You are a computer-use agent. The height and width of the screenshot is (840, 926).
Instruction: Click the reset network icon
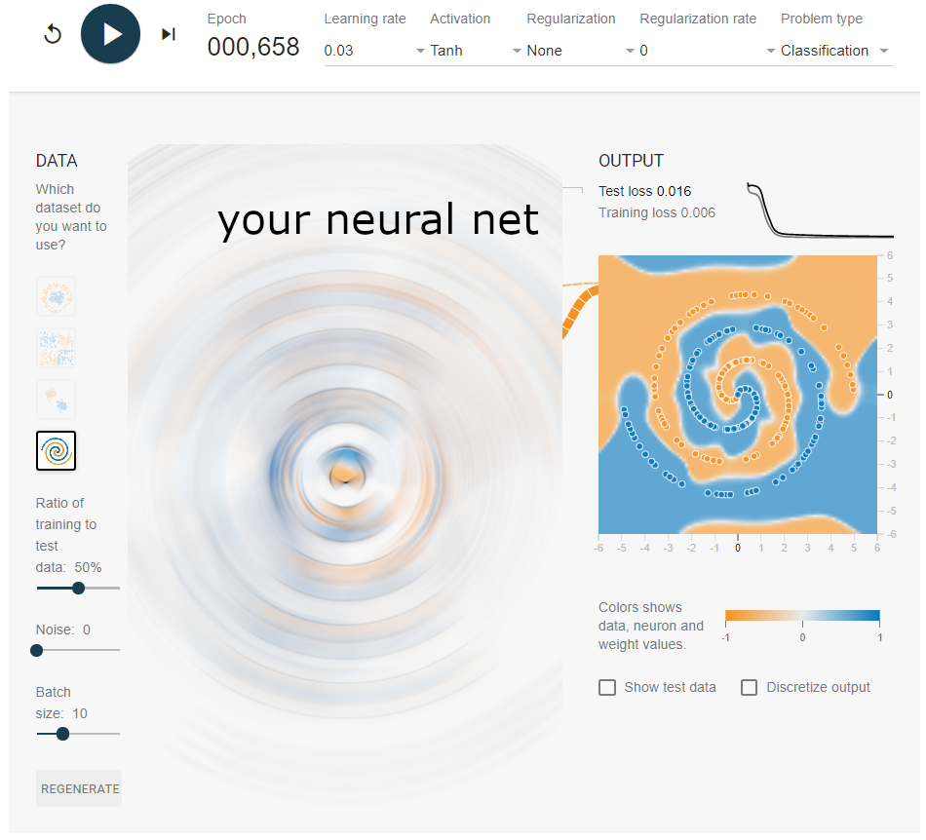click(x=54, y=35)
